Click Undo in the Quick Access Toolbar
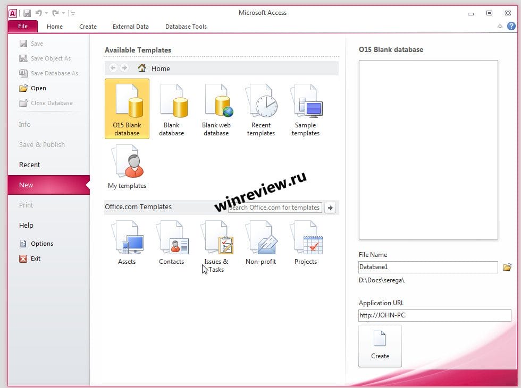 pyautogui.click(x=38, y=13)
